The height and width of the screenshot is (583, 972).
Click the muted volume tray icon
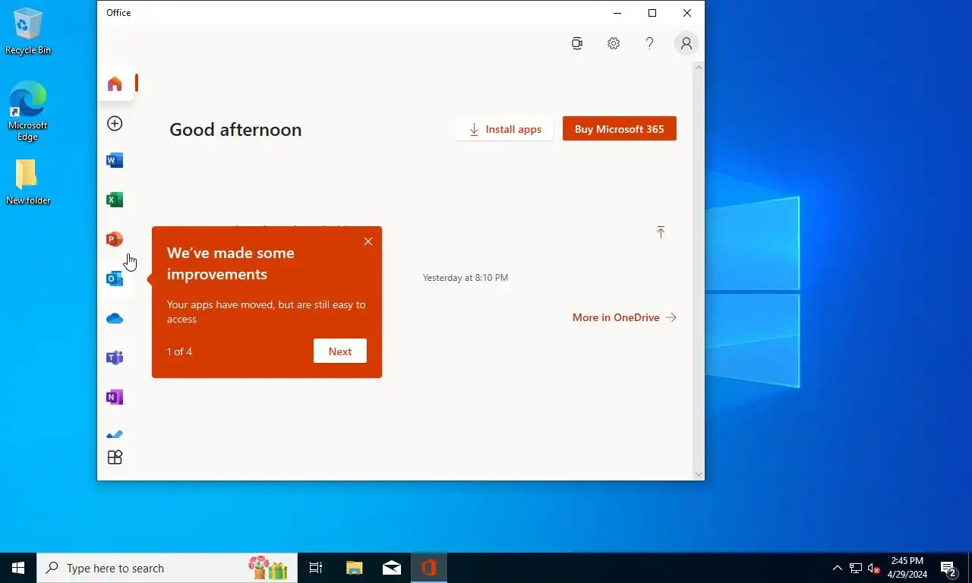pyautogui.click(x=874, y=568)
